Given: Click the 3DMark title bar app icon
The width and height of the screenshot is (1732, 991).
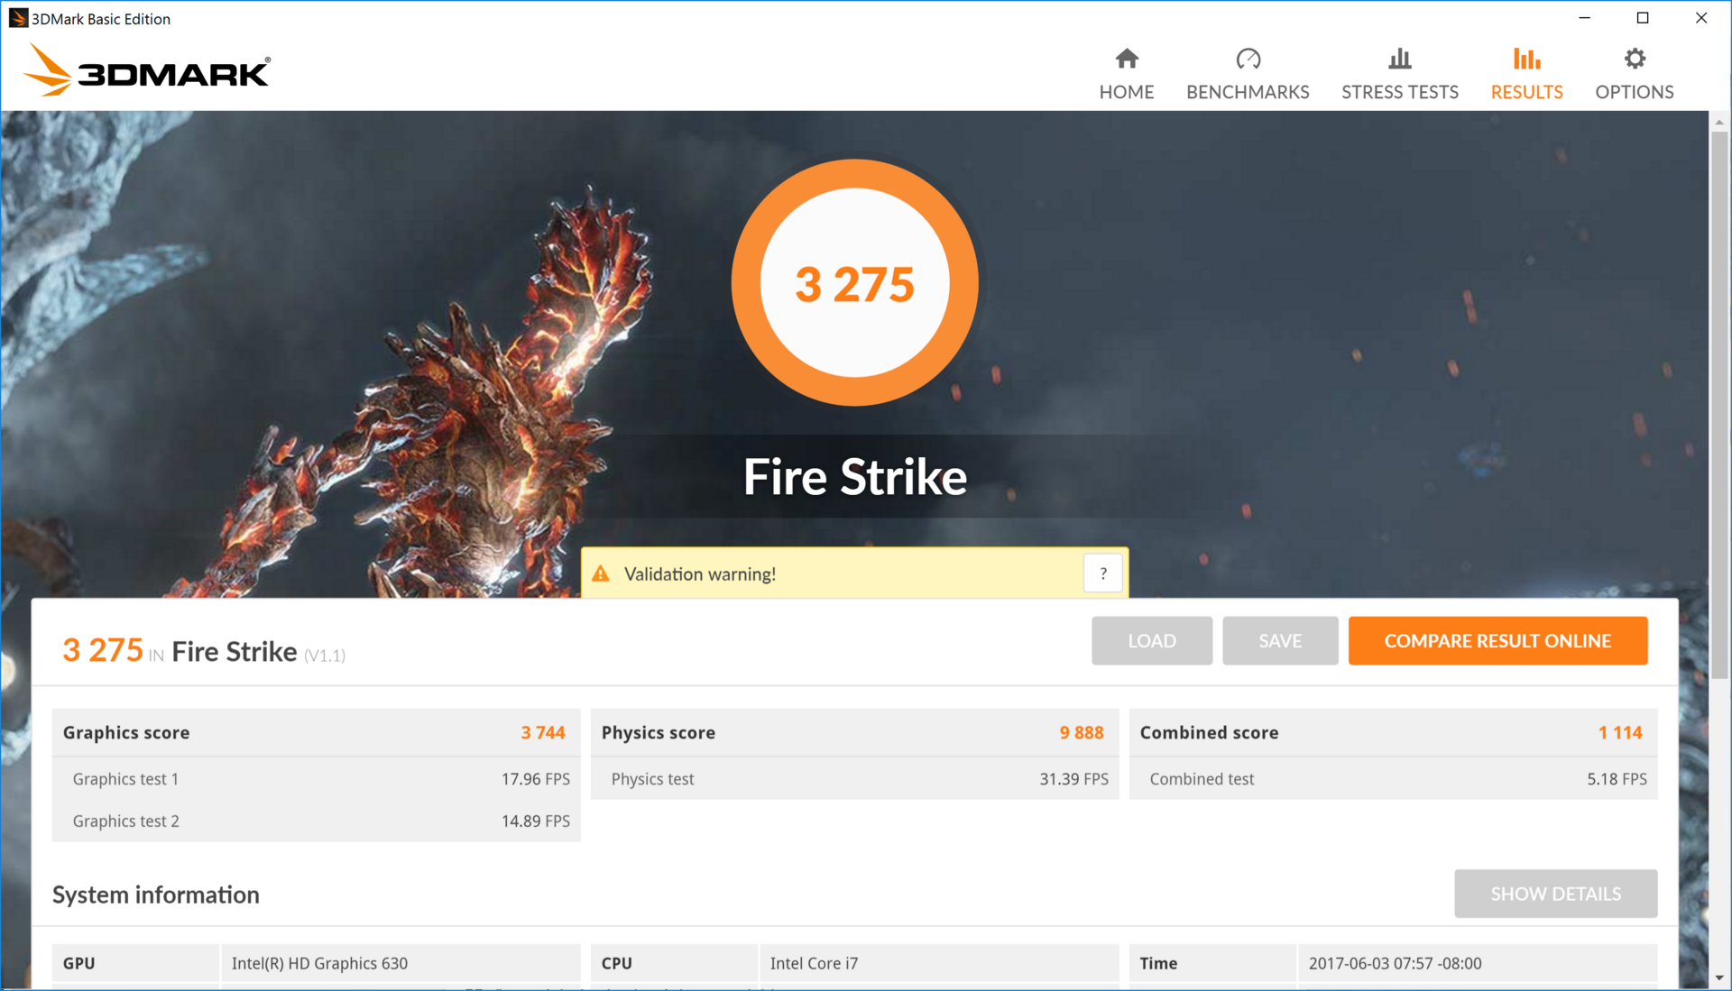Looking at the screenshot, I should click(18, 18).
